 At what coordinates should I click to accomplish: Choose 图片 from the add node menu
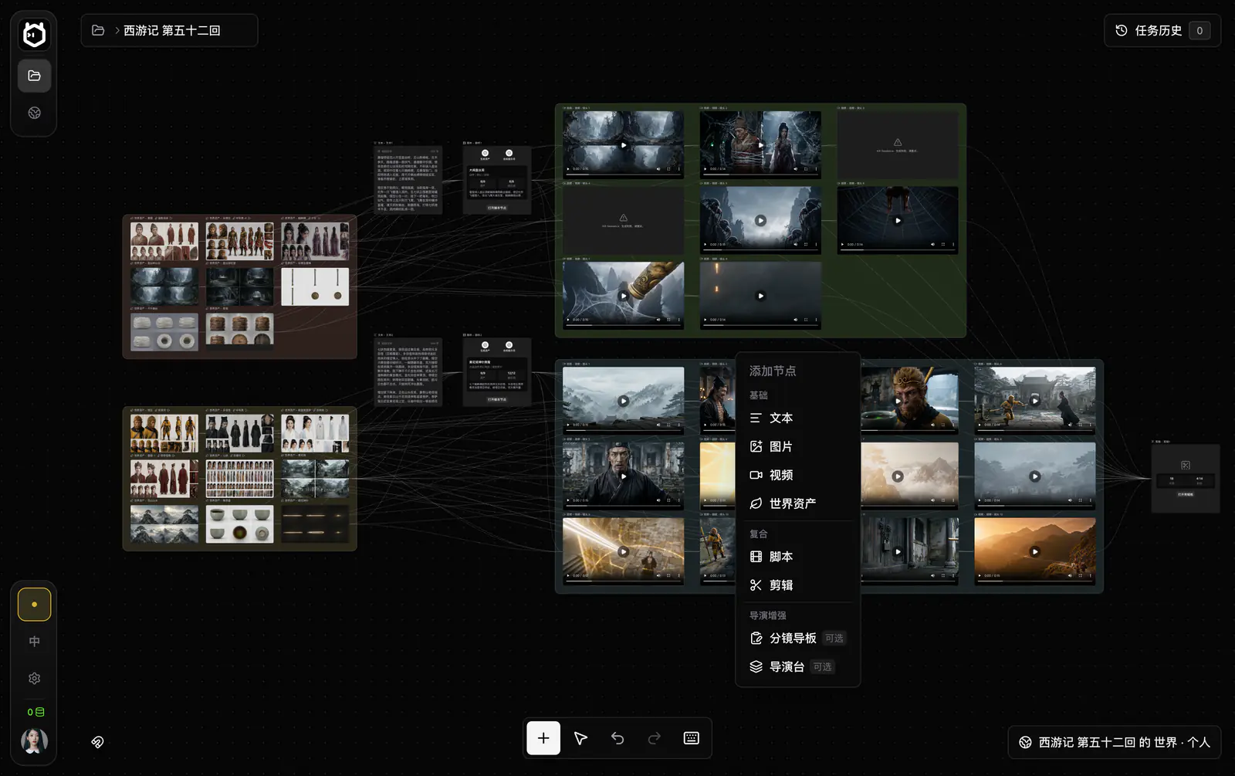click(798, 446)
